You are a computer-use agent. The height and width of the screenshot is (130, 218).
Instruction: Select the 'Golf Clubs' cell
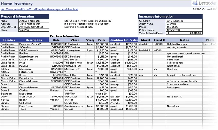pyautogui.click(x=34, y=103)
